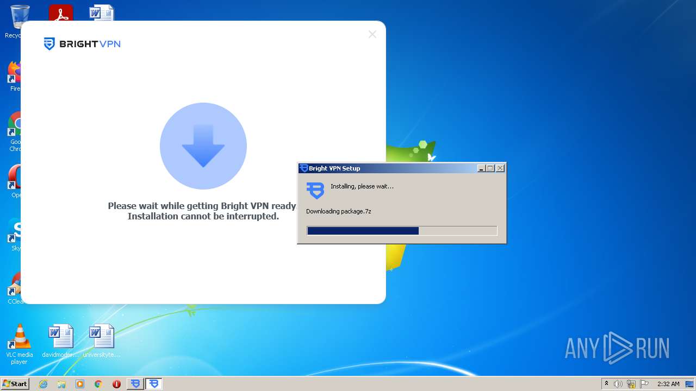Close the Bright VPN installer panel
The image size is (696, 391).
372,34
